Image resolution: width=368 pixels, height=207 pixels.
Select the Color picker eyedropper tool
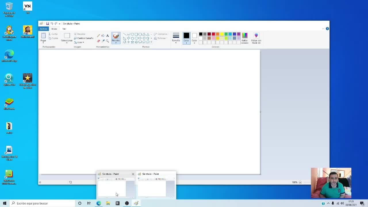(x=103, y=41)
